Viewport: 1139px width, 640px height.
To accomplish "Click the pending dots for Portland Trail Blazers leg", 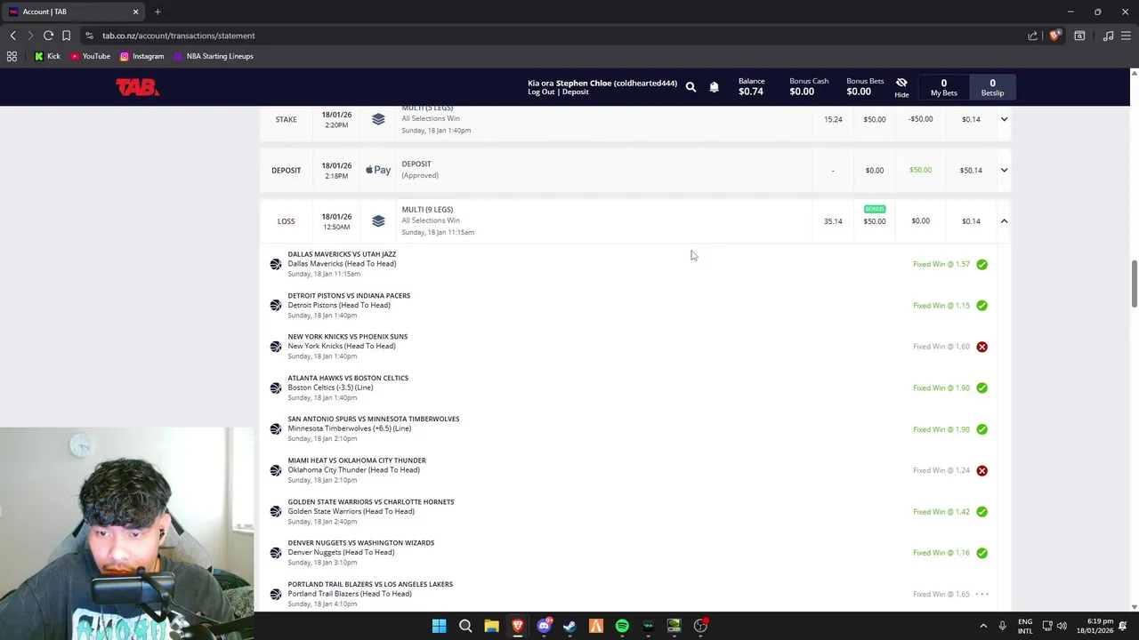I will pyautogui.click(x=981, y=594).
